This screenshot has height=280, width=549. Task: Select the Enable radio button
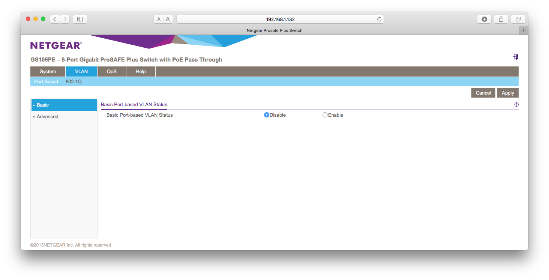tap(325, 115)
